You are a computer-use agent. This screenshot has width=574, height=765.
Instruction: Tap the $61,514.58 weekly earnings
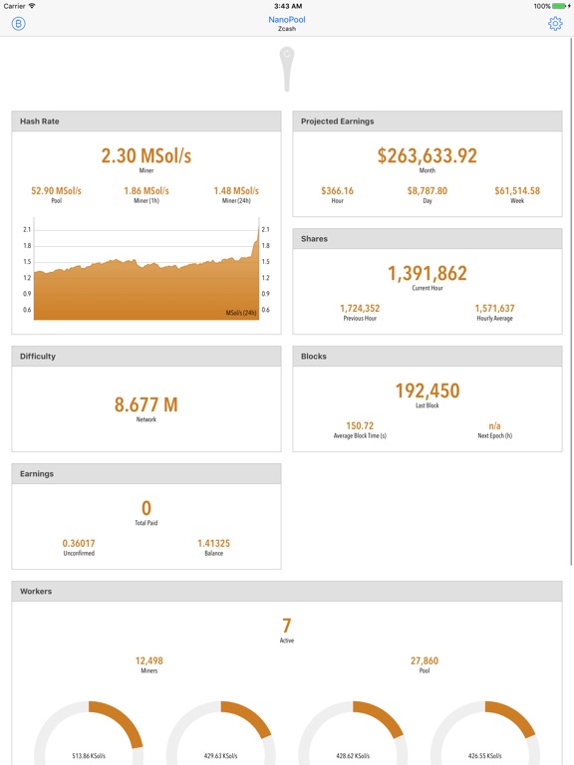point(517,191)
